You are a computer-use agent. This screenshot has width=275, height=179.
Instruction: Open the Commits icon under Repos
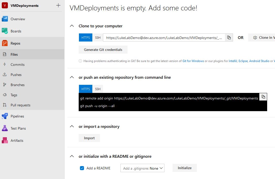coord(5,64)
